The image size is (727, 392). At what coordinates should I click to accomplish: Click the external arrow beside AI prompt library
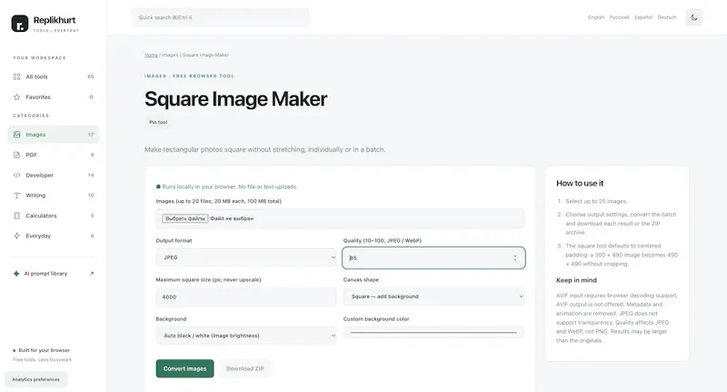click(x=92, y=273)
